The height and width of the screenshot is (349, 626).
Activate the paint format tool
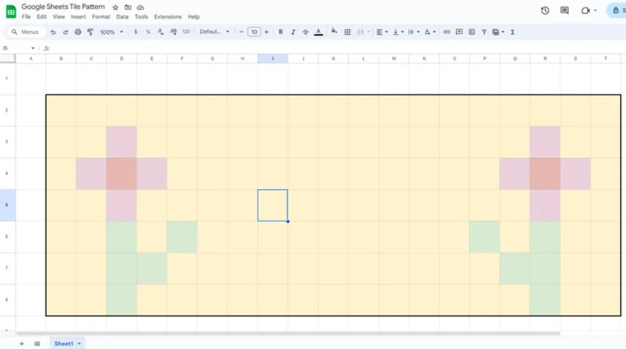pos(90,32)
